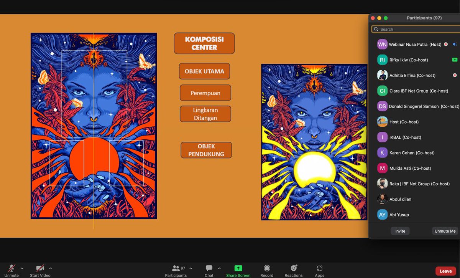Click RI avatar of Rifky Ikiw
This screenshot has width=460, height=278.
pyautogui.click(x=382, y=60)
